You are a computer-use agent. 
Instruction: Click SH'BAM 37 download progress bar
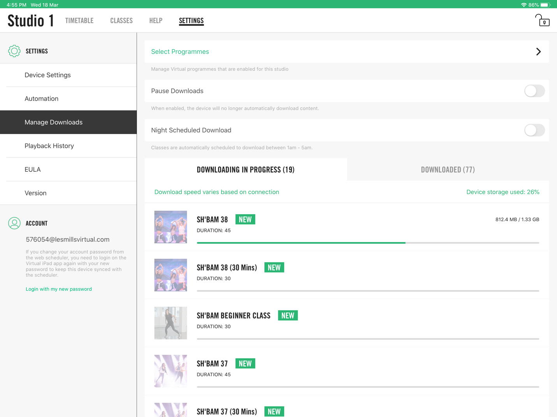[368, 387]
